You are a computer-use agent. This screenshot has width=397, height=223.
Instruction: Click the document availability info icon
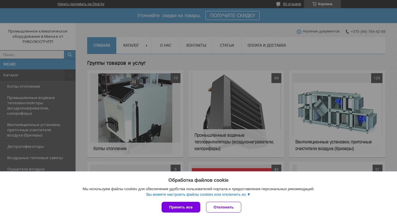point(299,32)
